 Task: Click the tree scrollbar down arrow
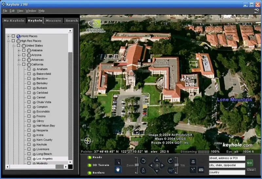[x=70, y=162]
